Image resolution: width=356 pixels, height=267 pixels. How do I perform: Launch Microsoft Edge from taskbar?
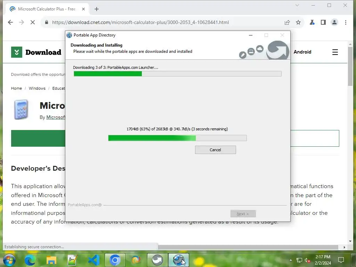pos(30,260)
